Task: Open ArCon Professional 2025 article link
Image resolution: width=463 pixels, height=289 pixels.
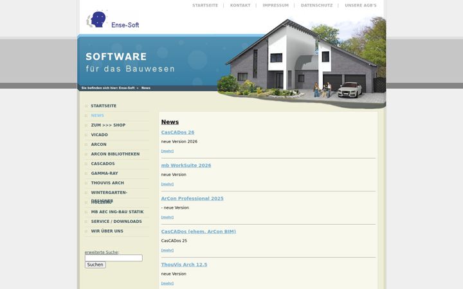Action: [x=192, y=198]
